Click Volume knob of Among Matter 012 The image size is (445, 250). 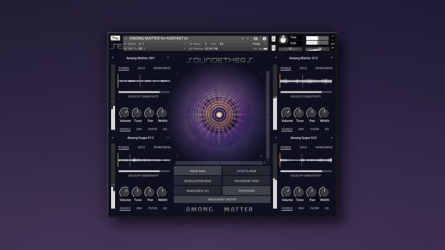coord(286,113)
